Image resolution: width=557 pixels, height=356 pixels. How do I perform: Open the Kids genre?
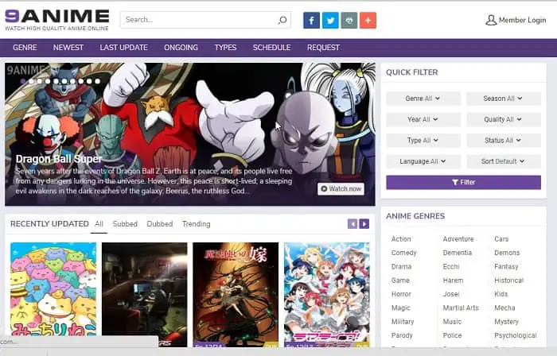(x=501, y=294)
